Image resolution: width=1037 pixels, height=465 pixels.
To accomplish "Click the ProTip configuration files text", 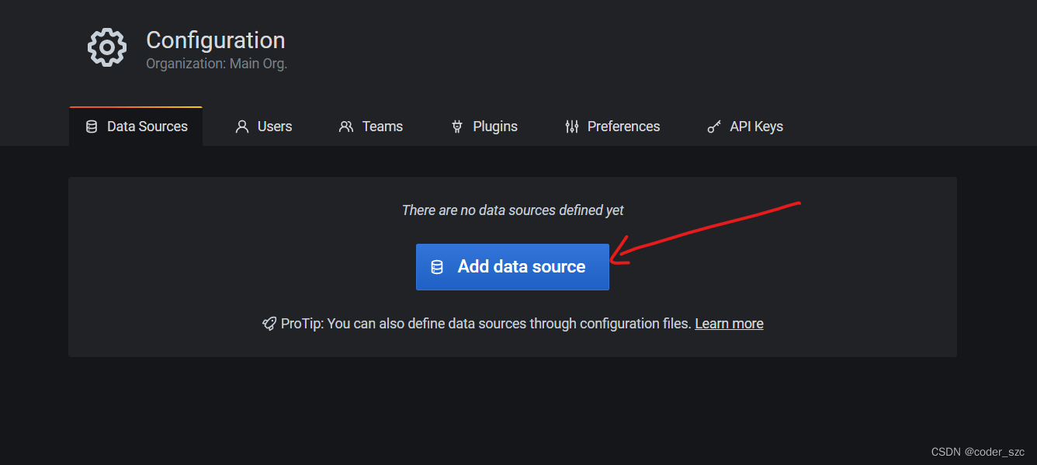I will (x=486, y=324).
